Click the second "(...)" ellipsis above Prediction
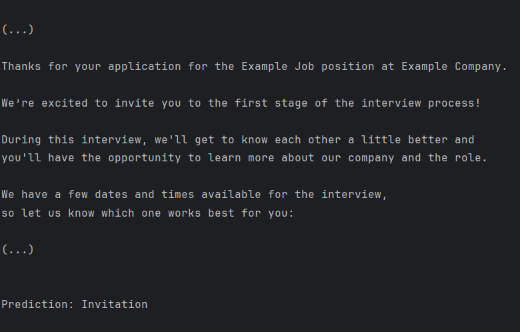 tap(18, 249)
